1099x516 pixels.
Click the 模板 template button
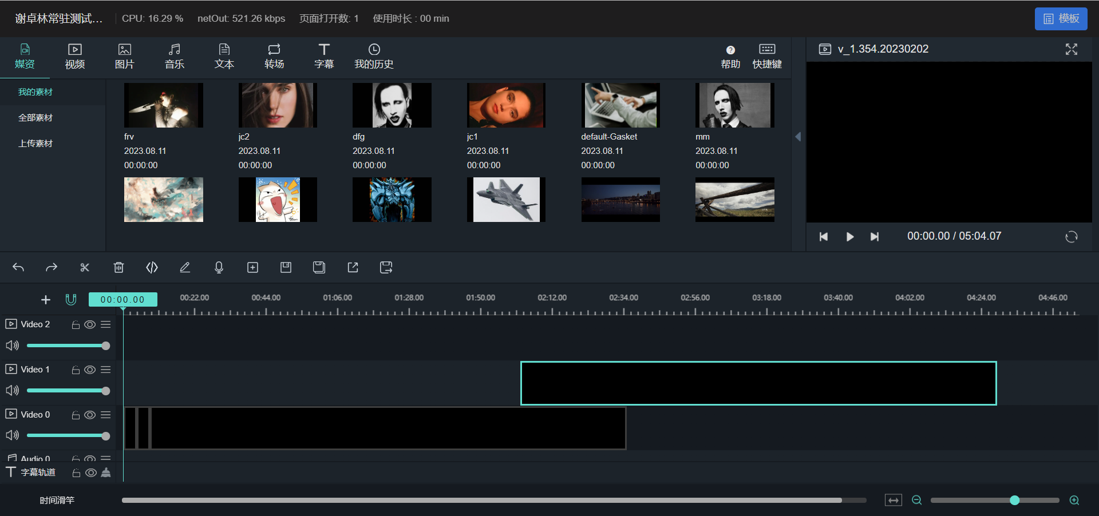1061,19
